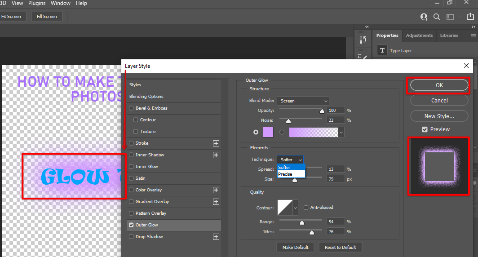Image resolution: width=478 pixels, height=257 pixels.
Task: Switch to the Adjustments tab
Action: click(419, 35)
